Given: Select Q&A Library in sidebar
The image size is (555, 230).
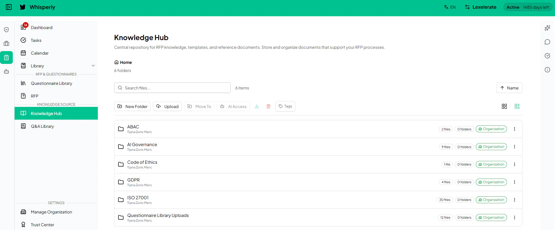Looking at the screenshot, I should 56,126.
